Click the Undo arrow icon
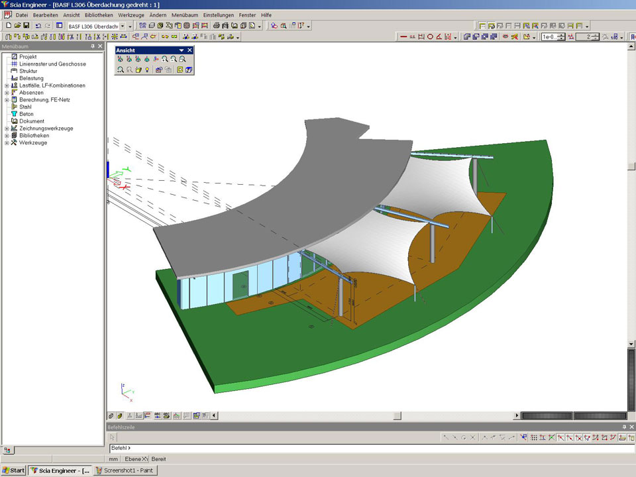The width and height of the screenshot is (636, 477). coord(38,26)
